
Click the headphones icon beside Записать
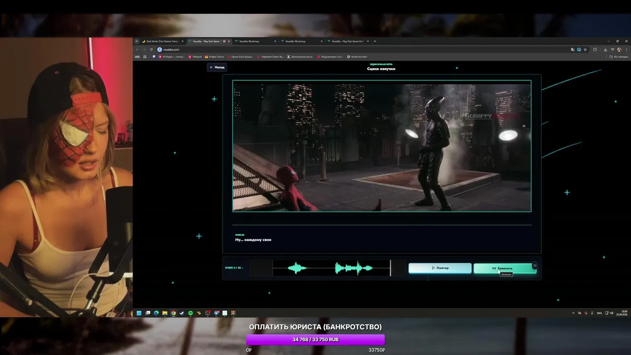click(535, 266)
